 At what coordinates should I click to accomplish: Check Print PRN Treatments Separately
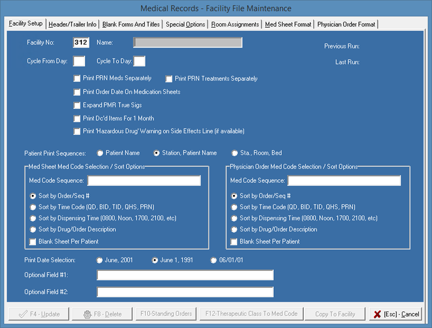coord(169,79)
